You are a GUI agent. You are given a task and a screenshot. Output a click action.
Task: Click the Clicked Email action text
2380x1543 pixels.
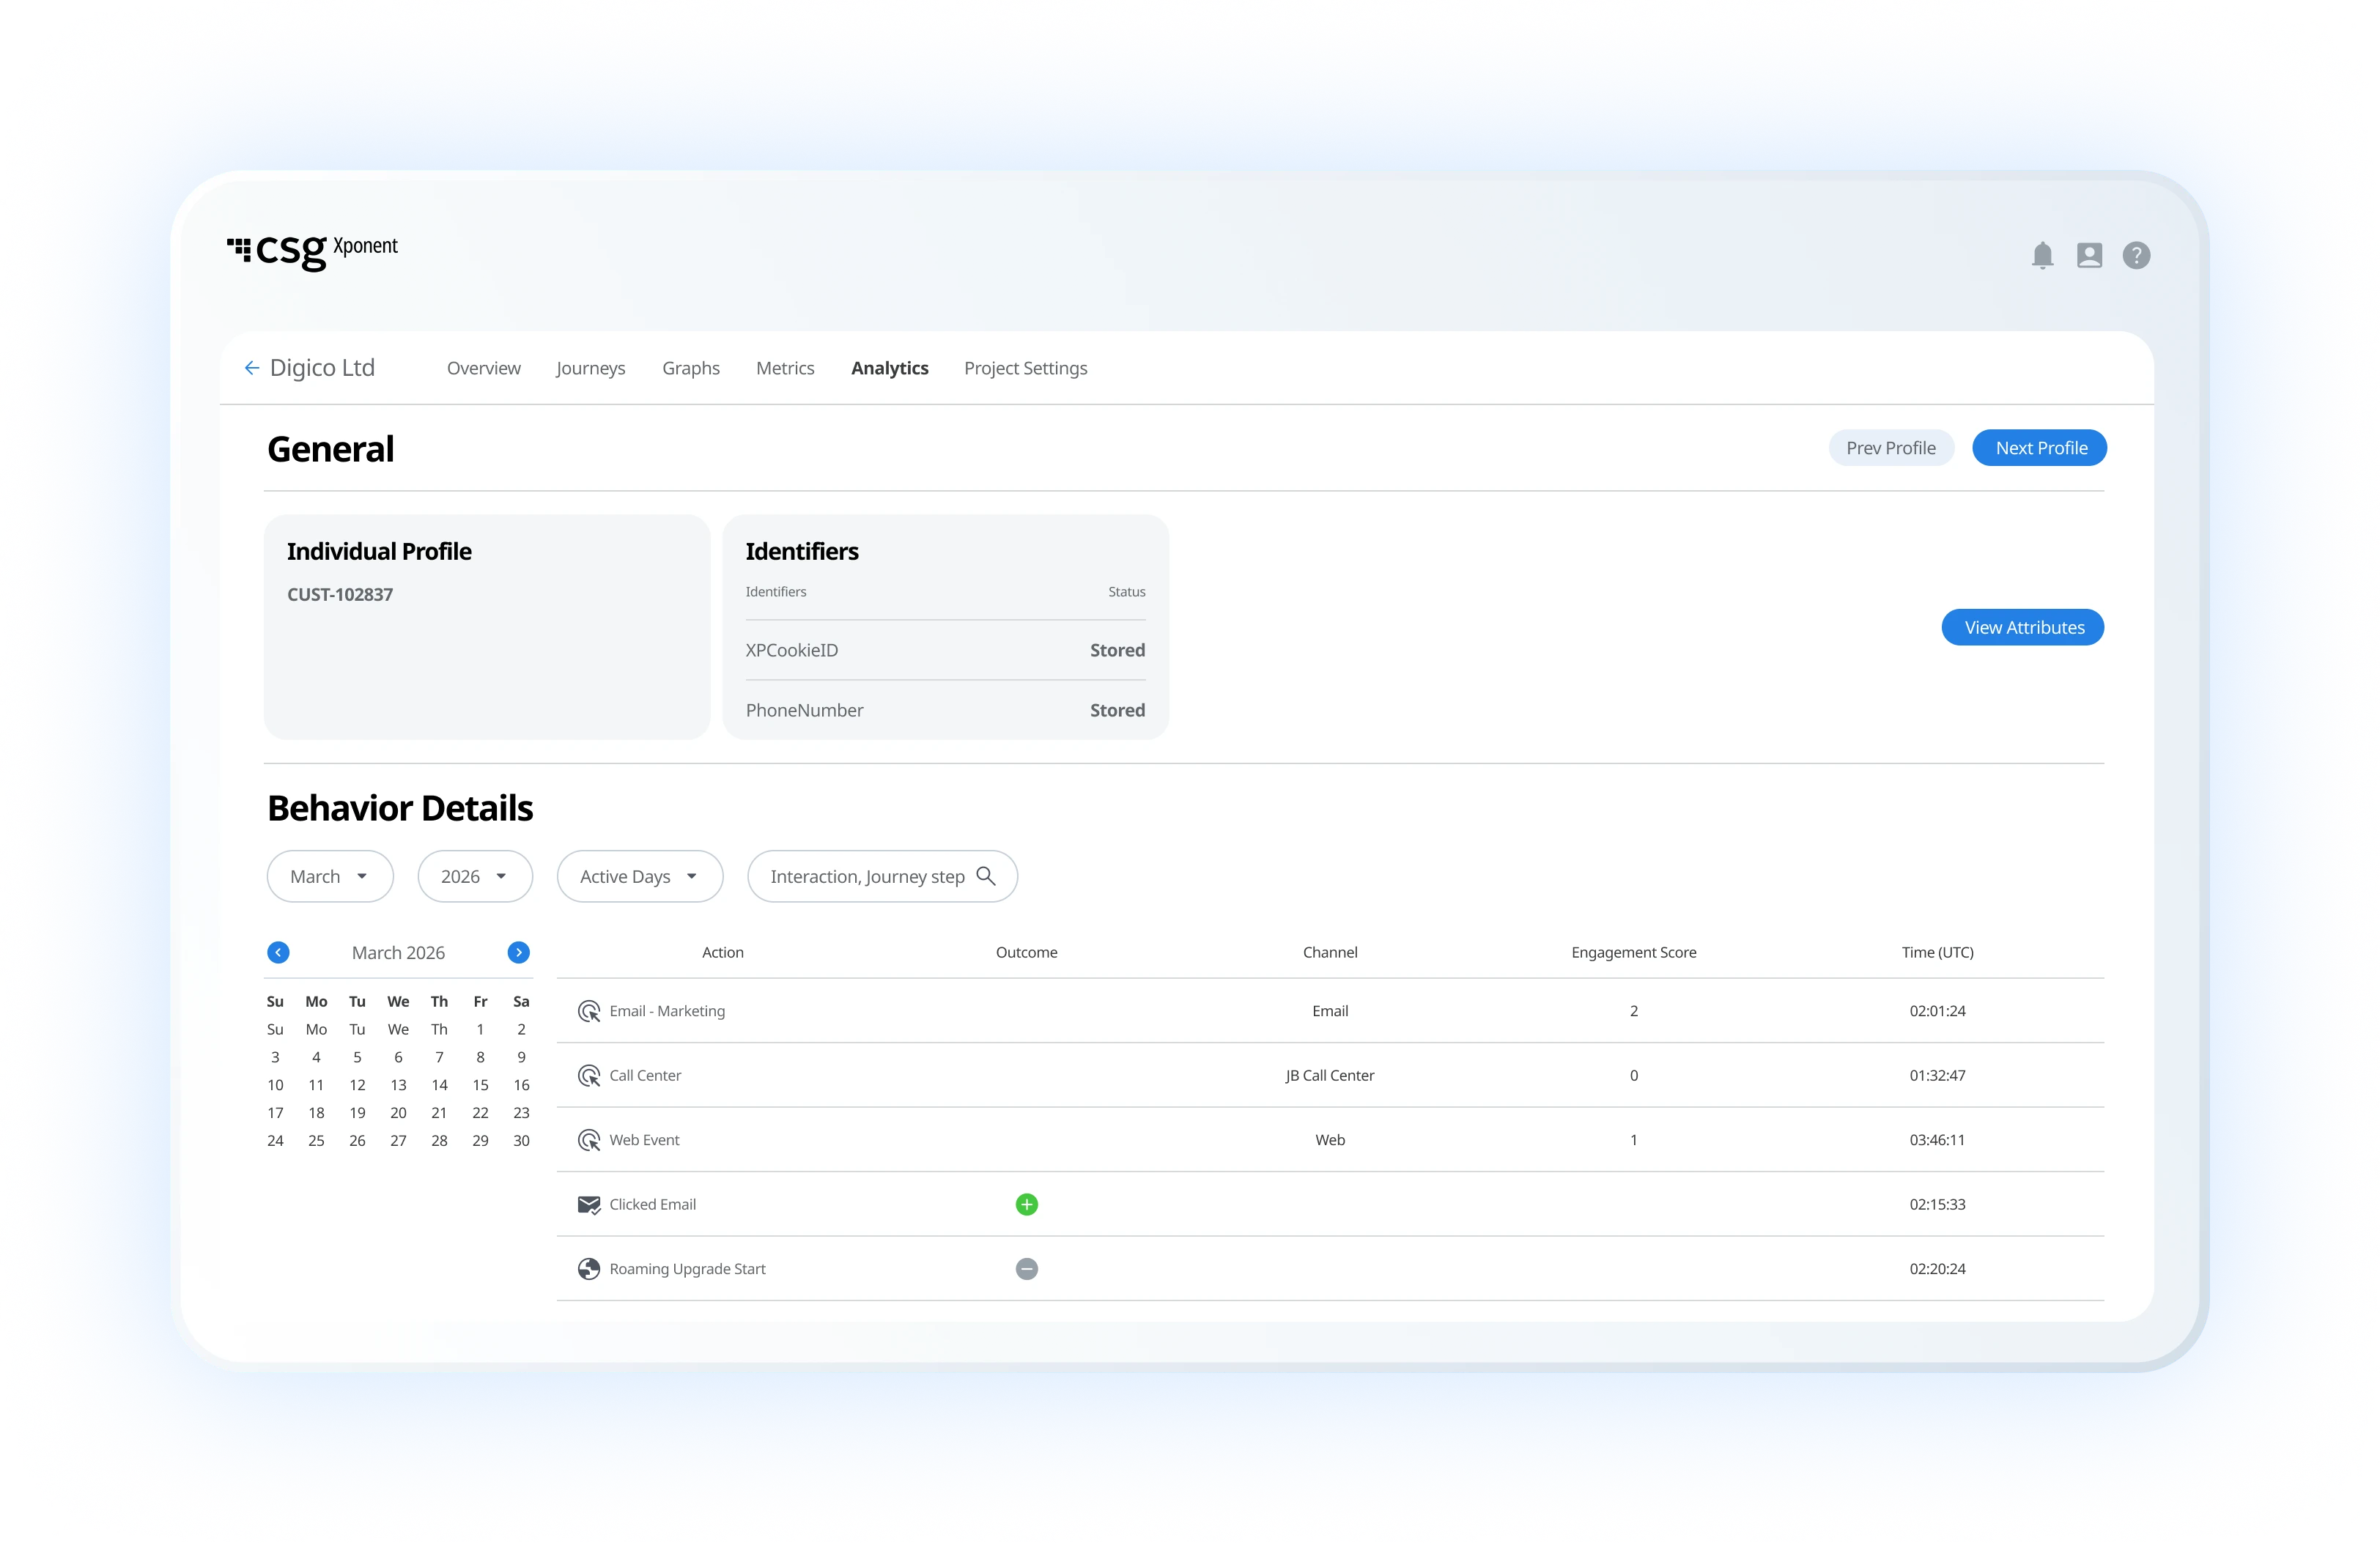(x=652, y=1204)
